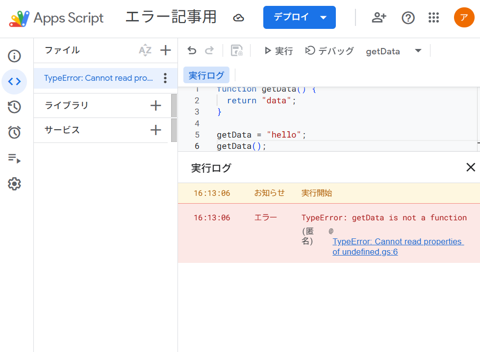This screenshot has width=480, height=352.
Task: Open the script file's three-dot menu
Action: point(165,78)
